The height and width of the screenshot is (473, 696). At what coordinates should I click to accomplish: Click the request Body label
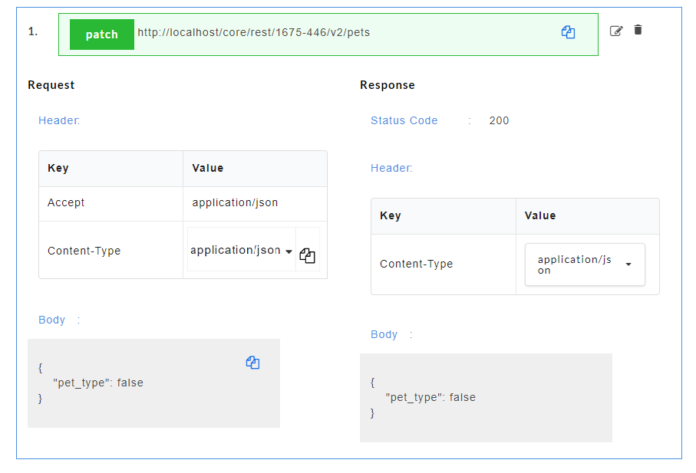[x=51, y=320]
